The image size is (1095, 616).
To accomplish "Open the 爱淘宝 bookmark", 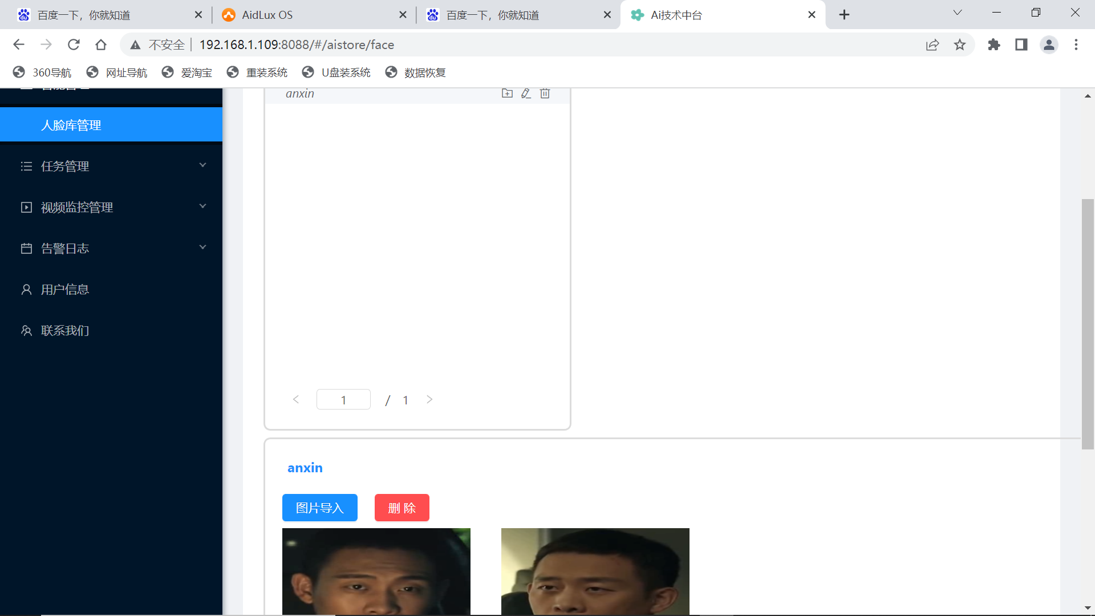I will pyautogui.click(x=187, y=72).
